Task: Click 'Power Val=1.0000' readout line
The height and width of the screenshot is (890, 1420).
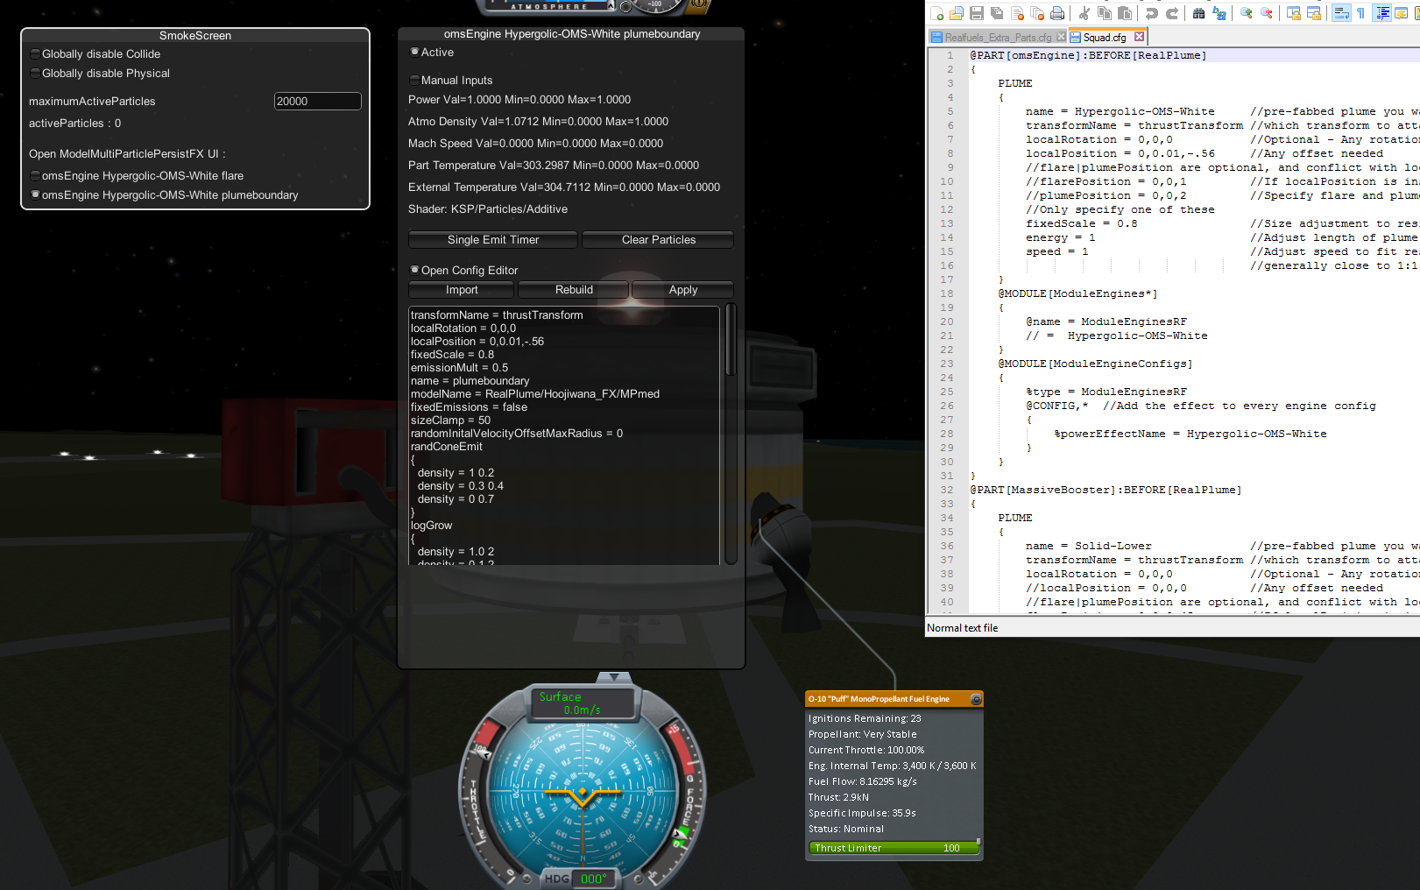Action: click(519, 100)
